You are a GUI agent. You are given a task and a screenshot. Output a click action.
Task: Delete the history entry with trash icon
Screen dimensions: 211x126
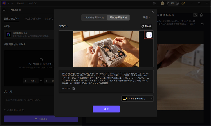tap(201, 15)
